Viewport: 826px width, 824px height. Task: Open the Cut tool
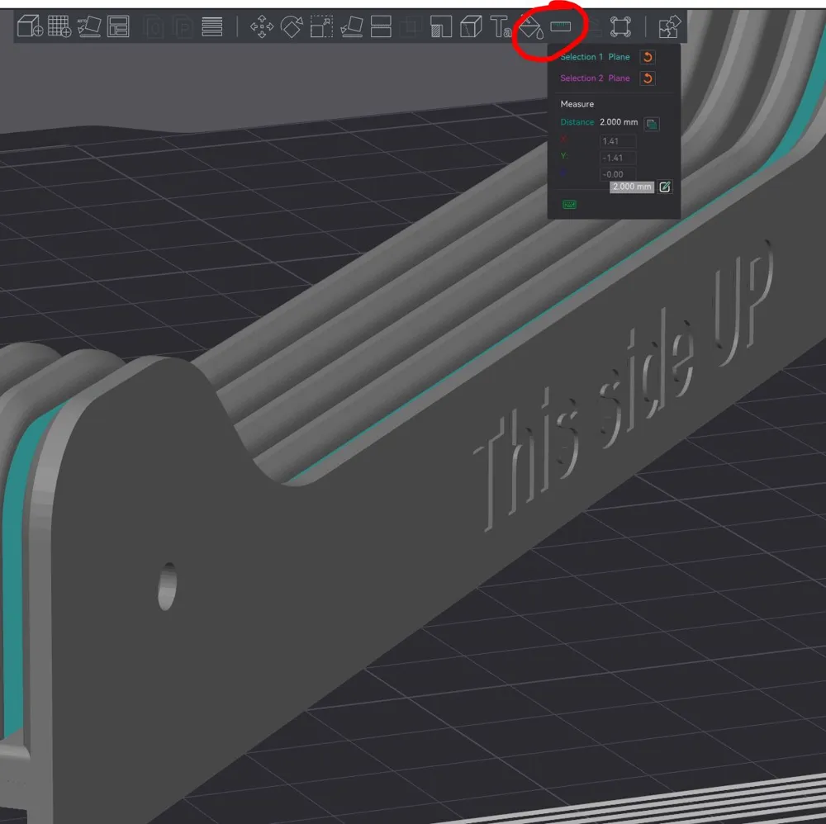coord(381,26)
